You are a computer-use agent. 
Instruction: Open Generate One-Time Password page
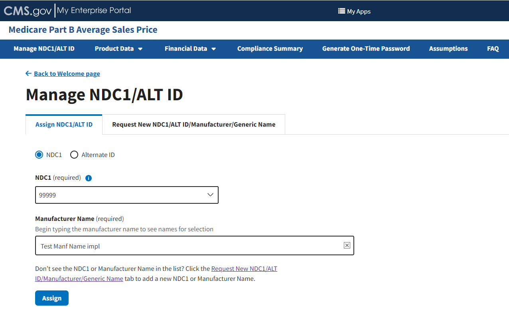[366, 49]
